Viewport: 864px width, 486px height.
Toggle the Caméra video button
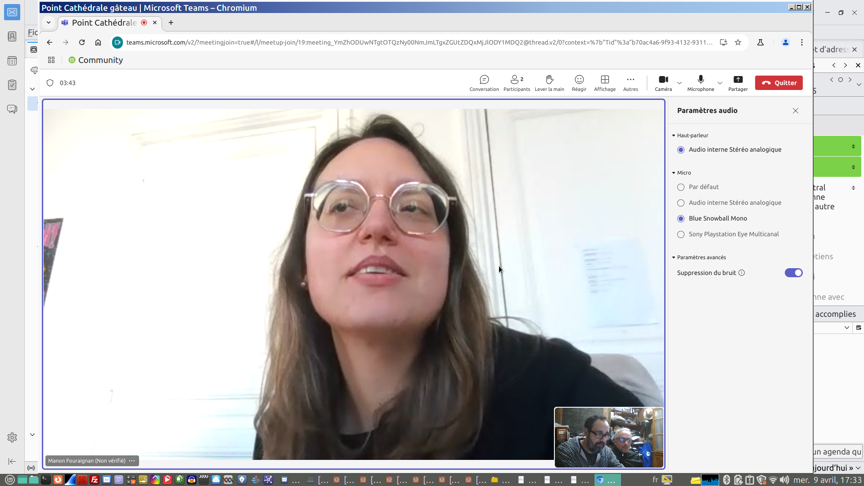click(x=663, y=83)
